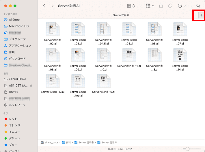Select file Server 説明書16.ai
The height and width of the screenshot is (152, 205).
[104, 84]
